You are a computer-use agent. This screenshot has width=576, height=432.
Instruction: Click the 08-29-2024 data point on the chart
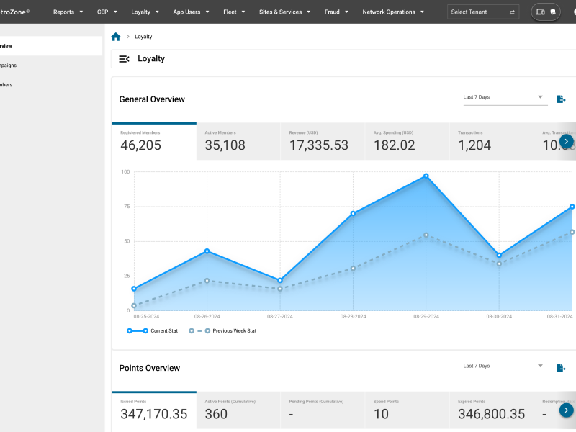point(426,174)
